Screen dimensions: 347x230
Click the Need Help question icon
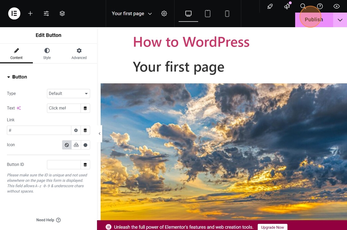[58, 220]
